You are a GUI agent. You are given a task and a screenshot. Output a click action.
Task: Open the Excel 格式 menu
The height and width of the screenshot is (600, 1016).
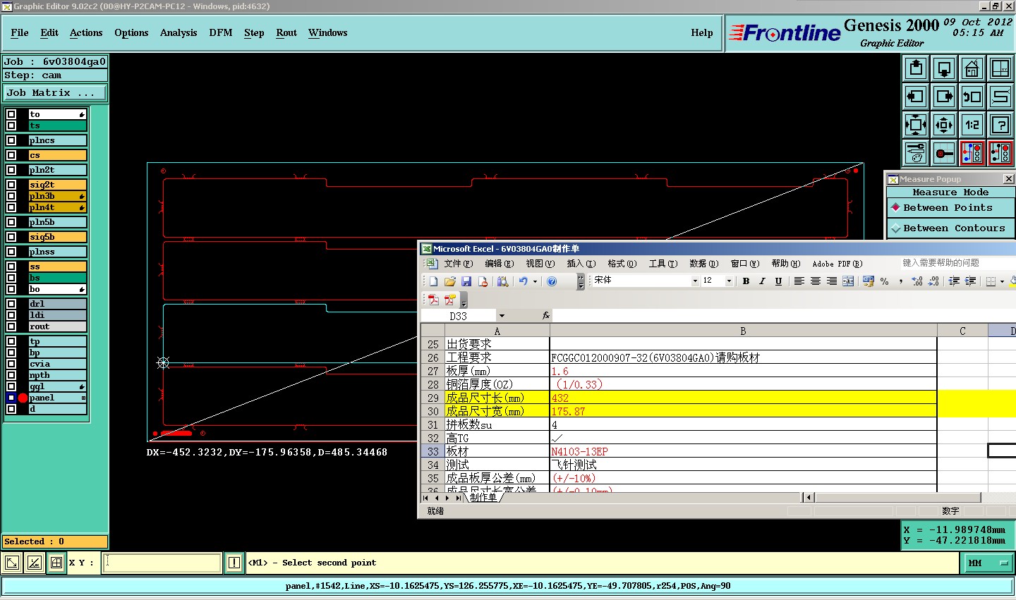[622, 264]
